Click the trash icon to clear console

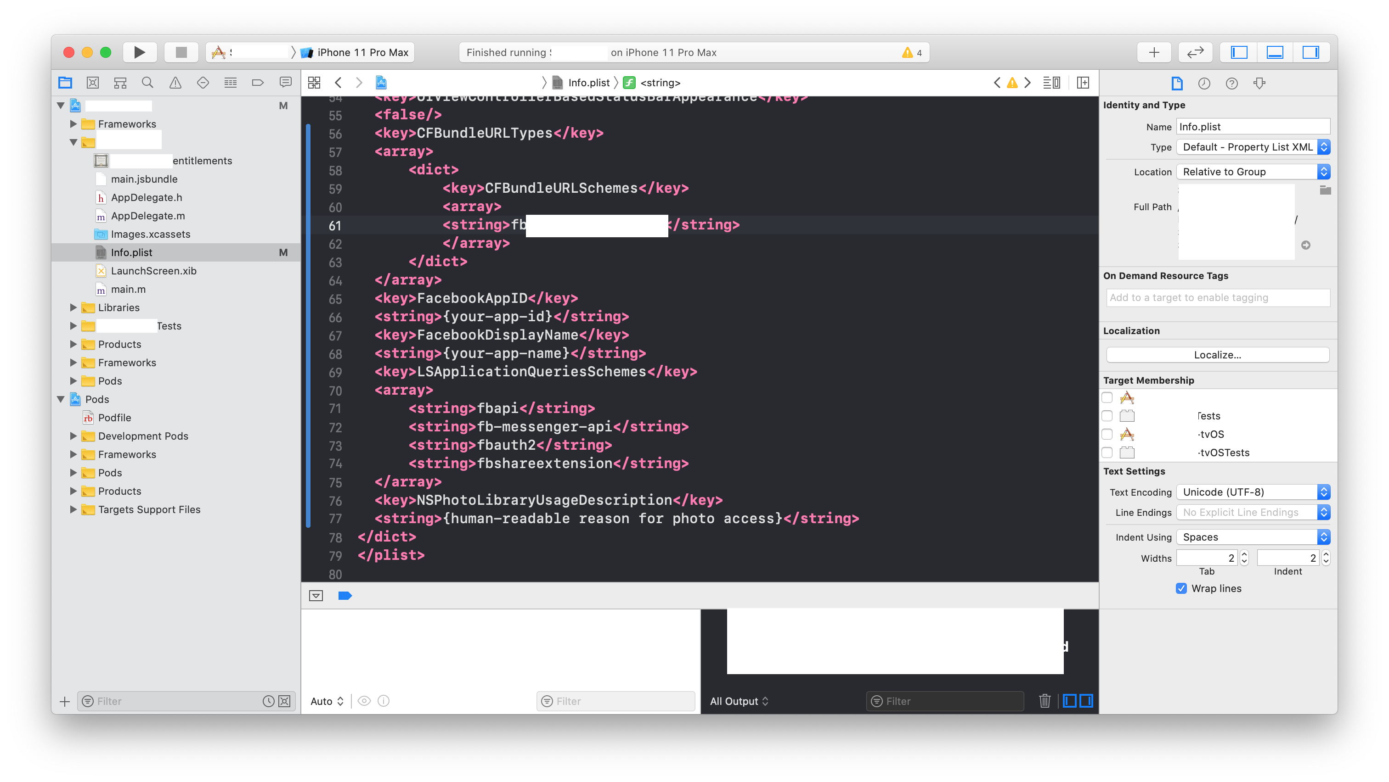point(1045,701)
